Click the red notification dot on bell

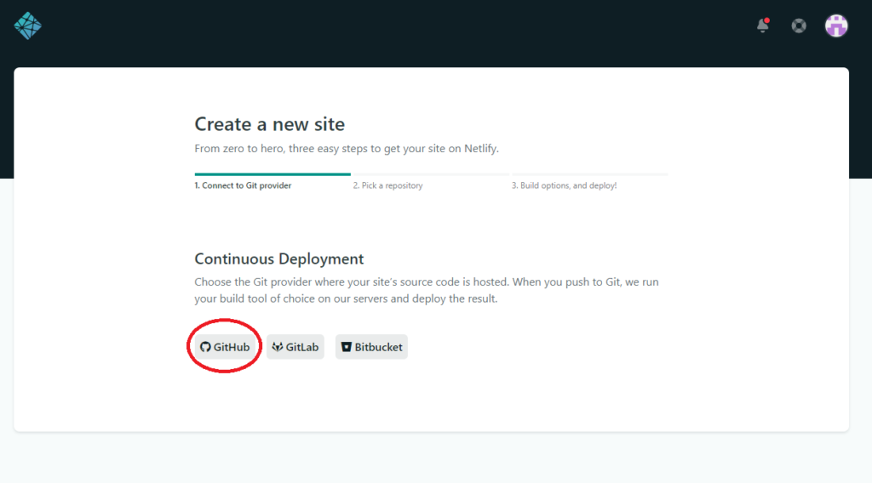tap(767, 20)
